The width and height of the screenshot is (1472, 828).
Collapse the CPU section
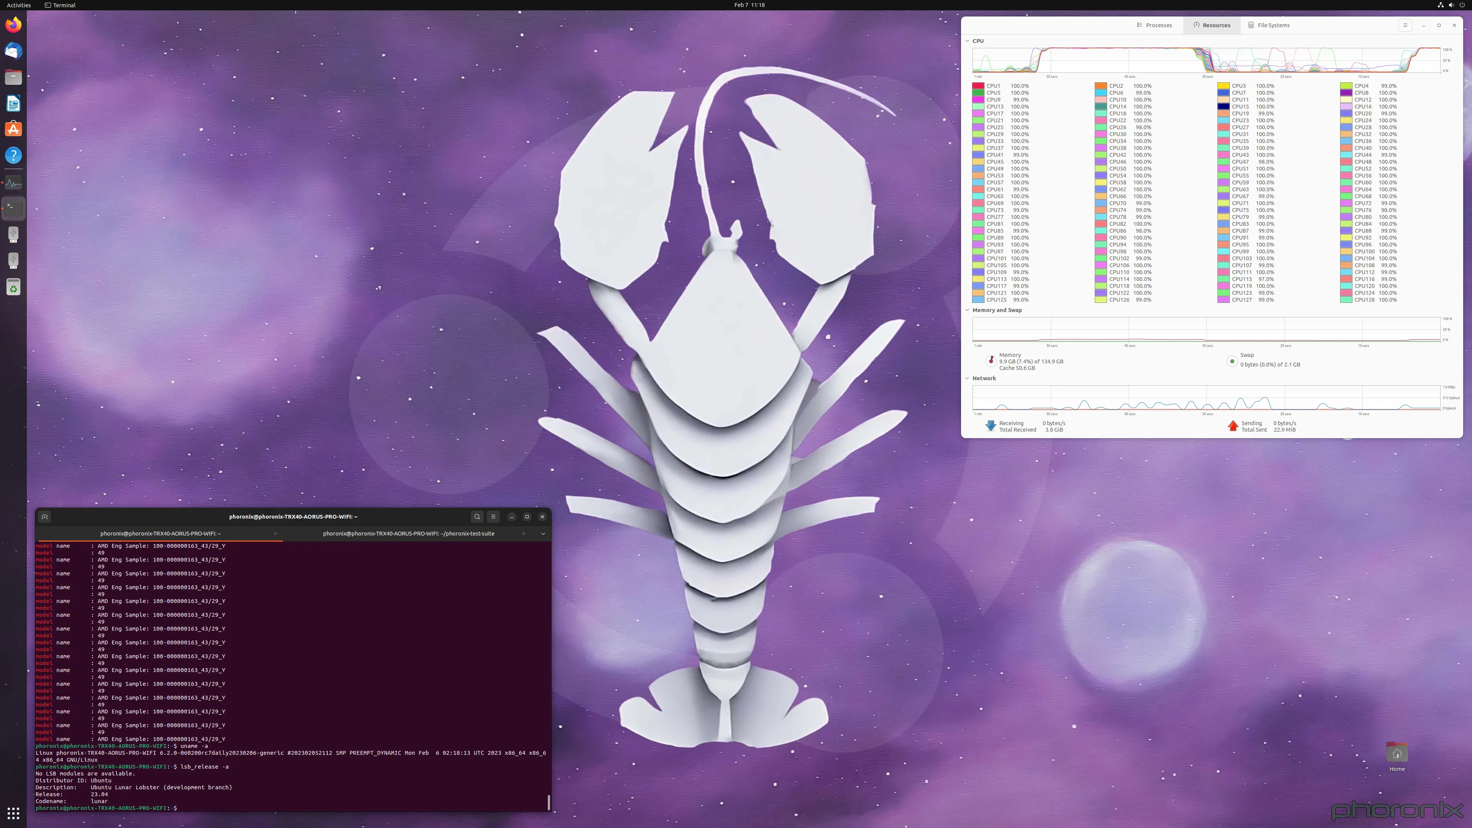click(968, 41)
